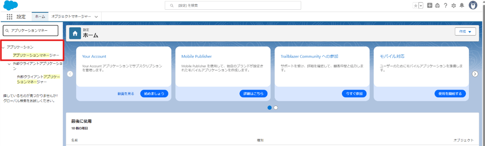Select the first carousel page dot
The image size is (485, 146).
[x=270, y=107]
